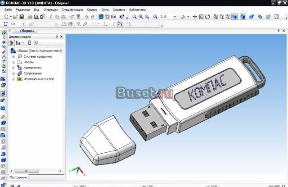Image resolution: width=288 pixels, height=187 pixels.
Task: Click the section view blue icon
Action: click(260, 17)
